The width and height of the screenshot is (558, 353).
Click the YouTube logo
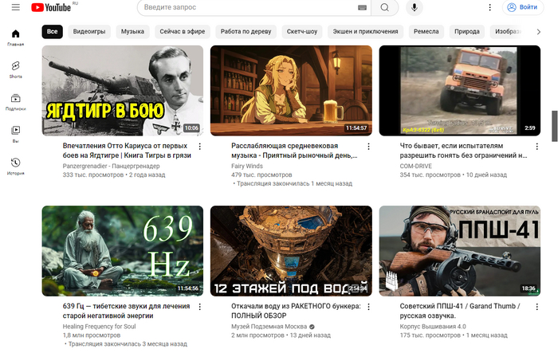point(50,7)
